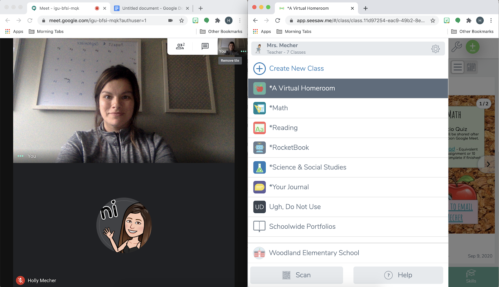Open a new tab in the Meet window

(201, 8)
